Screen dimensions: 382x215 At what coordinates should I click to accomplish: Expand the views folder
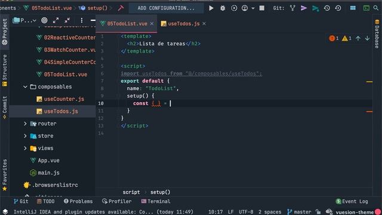click(25, 148)
